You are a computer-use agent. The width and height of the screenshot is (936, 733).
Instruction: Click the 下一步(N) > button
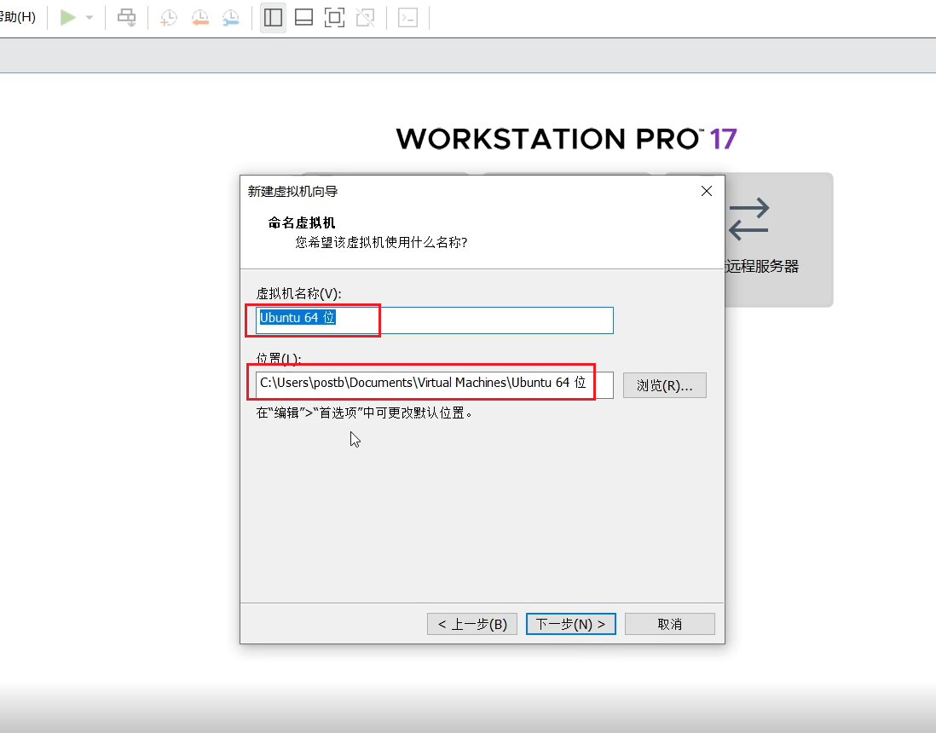570,624
